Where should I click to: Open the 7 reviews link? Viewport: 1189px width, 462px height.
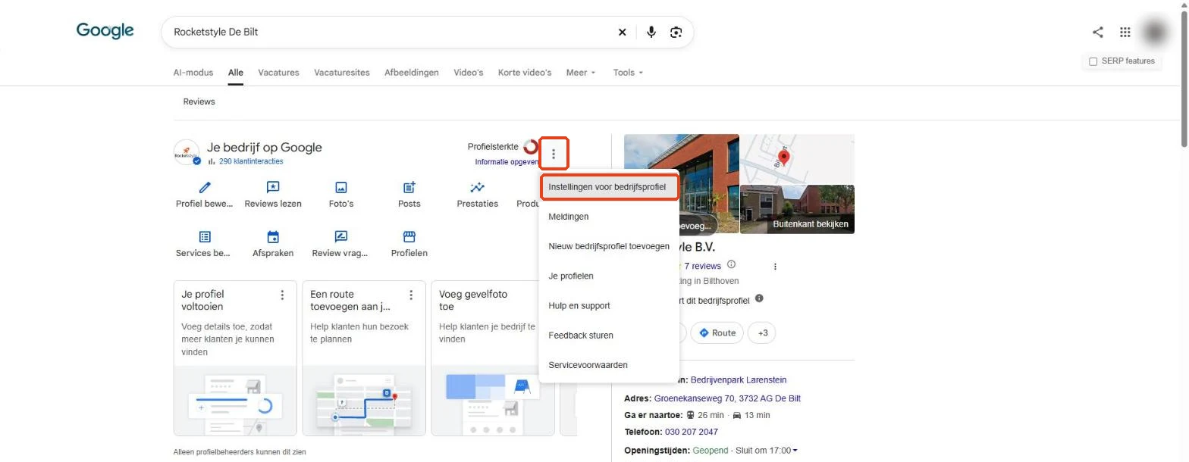pyautogui.click(x=702, y=266)
